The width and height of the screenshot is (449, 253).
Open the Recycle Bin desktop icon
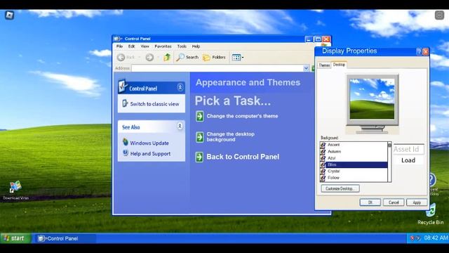click(430, 214)
